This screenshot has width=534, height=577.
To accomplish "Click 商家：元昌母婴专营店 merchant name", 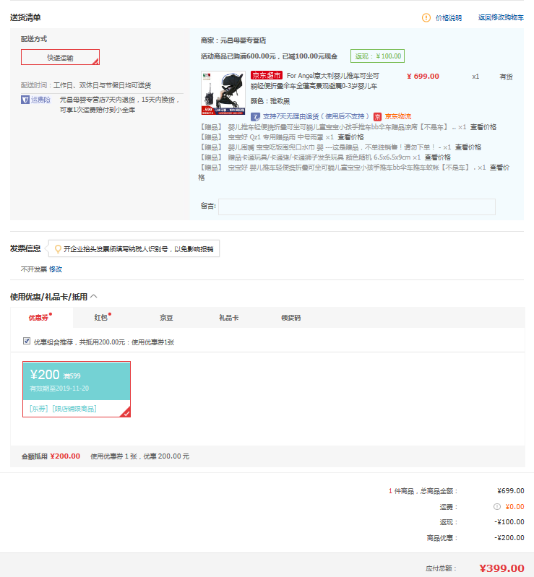I will [x=233, y=40].
